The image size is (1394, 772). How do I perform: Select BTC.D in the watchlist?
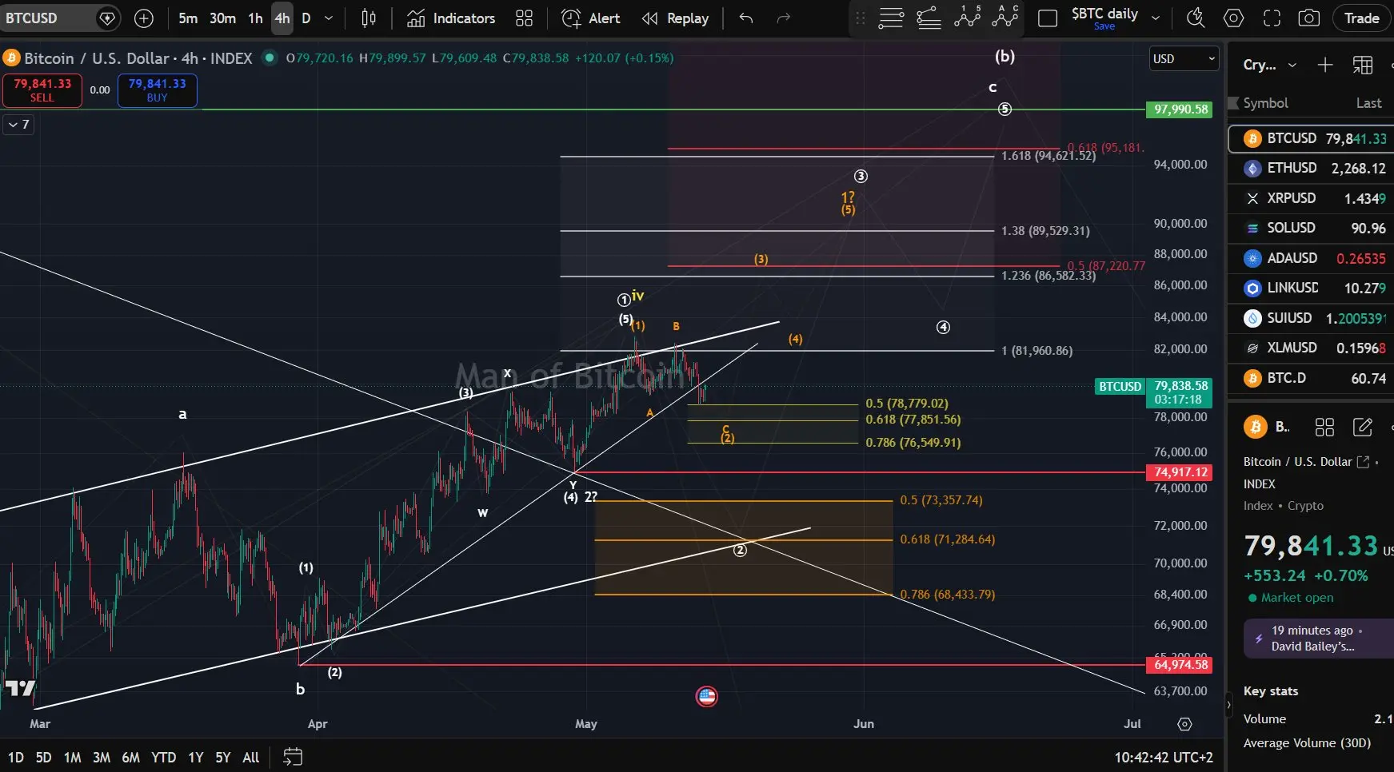click(x=1312, y=378)
